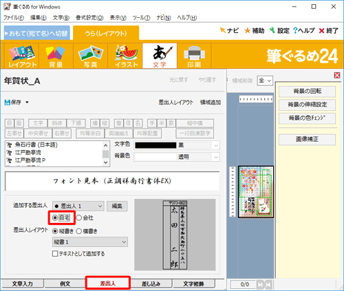Screen dimensions: 344x291
Task: Open the イラスト illustration tool
Action: (x=125, y=56)
